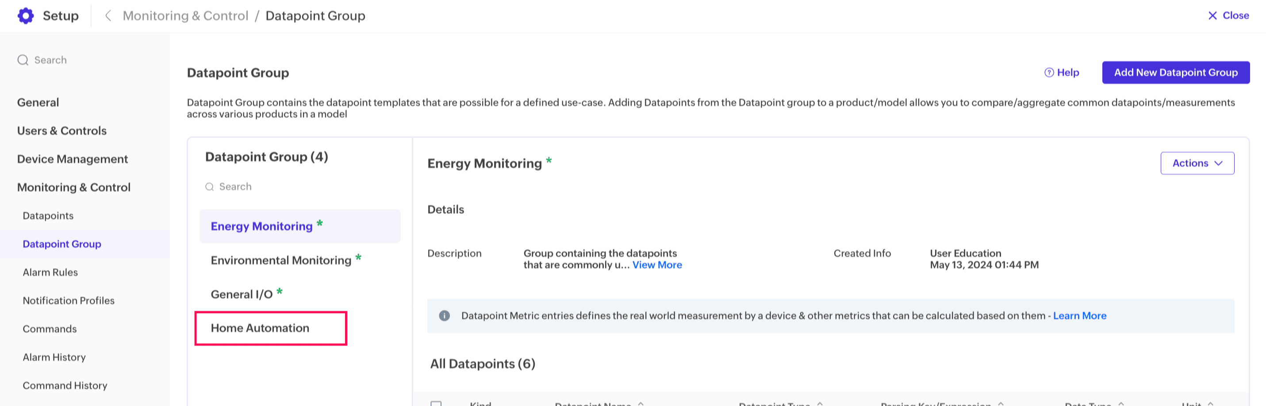Click the info icon in the metric banner
This screenshot has width=1266, height=406.
click(x=444, y=316)
